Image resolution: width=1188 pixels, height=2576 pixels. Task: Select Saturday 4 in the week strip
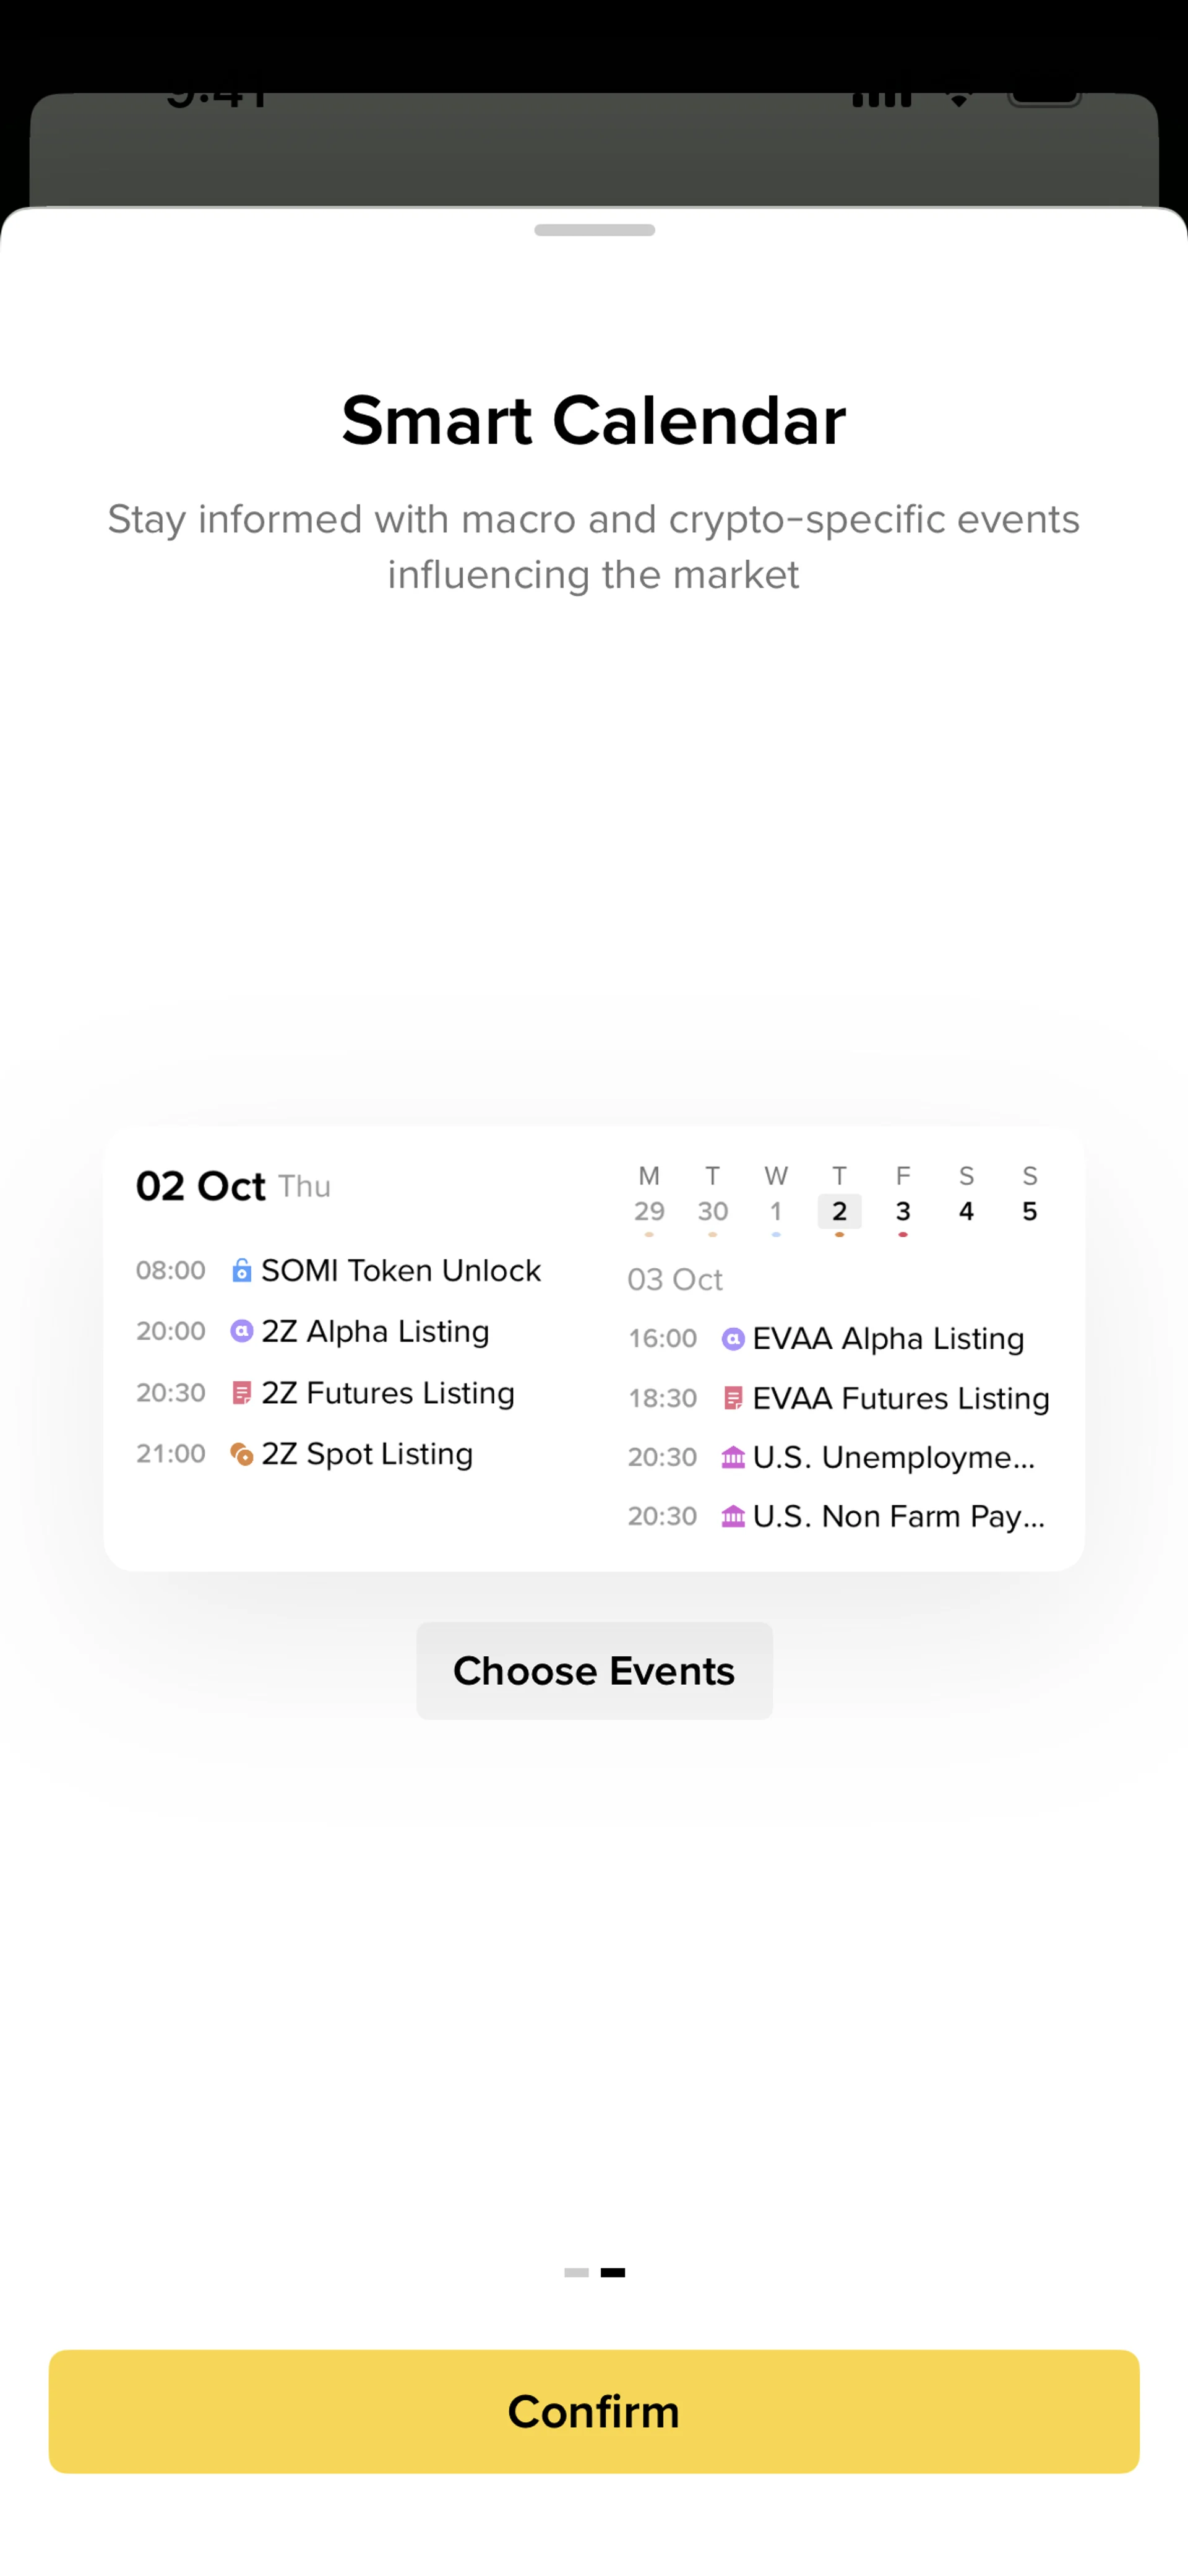(x=966, y=1211)
